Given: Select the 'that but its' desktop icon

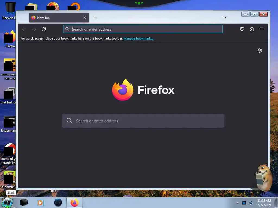Looking at the screenshot, I should (x=8, y=96).
